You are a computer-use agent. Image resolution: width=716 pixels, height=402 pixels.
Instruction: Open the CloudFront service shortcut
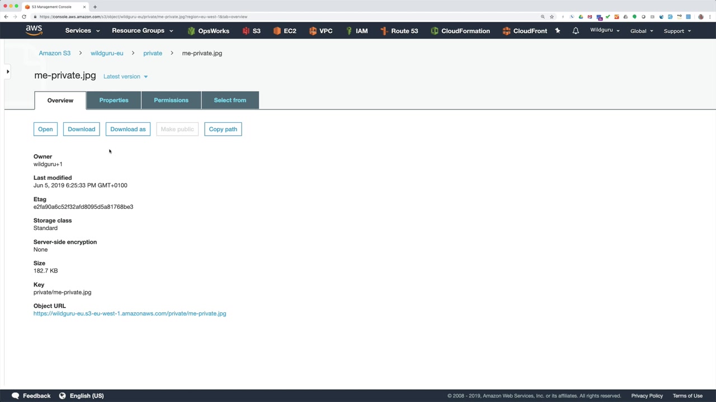click(525, 31)
